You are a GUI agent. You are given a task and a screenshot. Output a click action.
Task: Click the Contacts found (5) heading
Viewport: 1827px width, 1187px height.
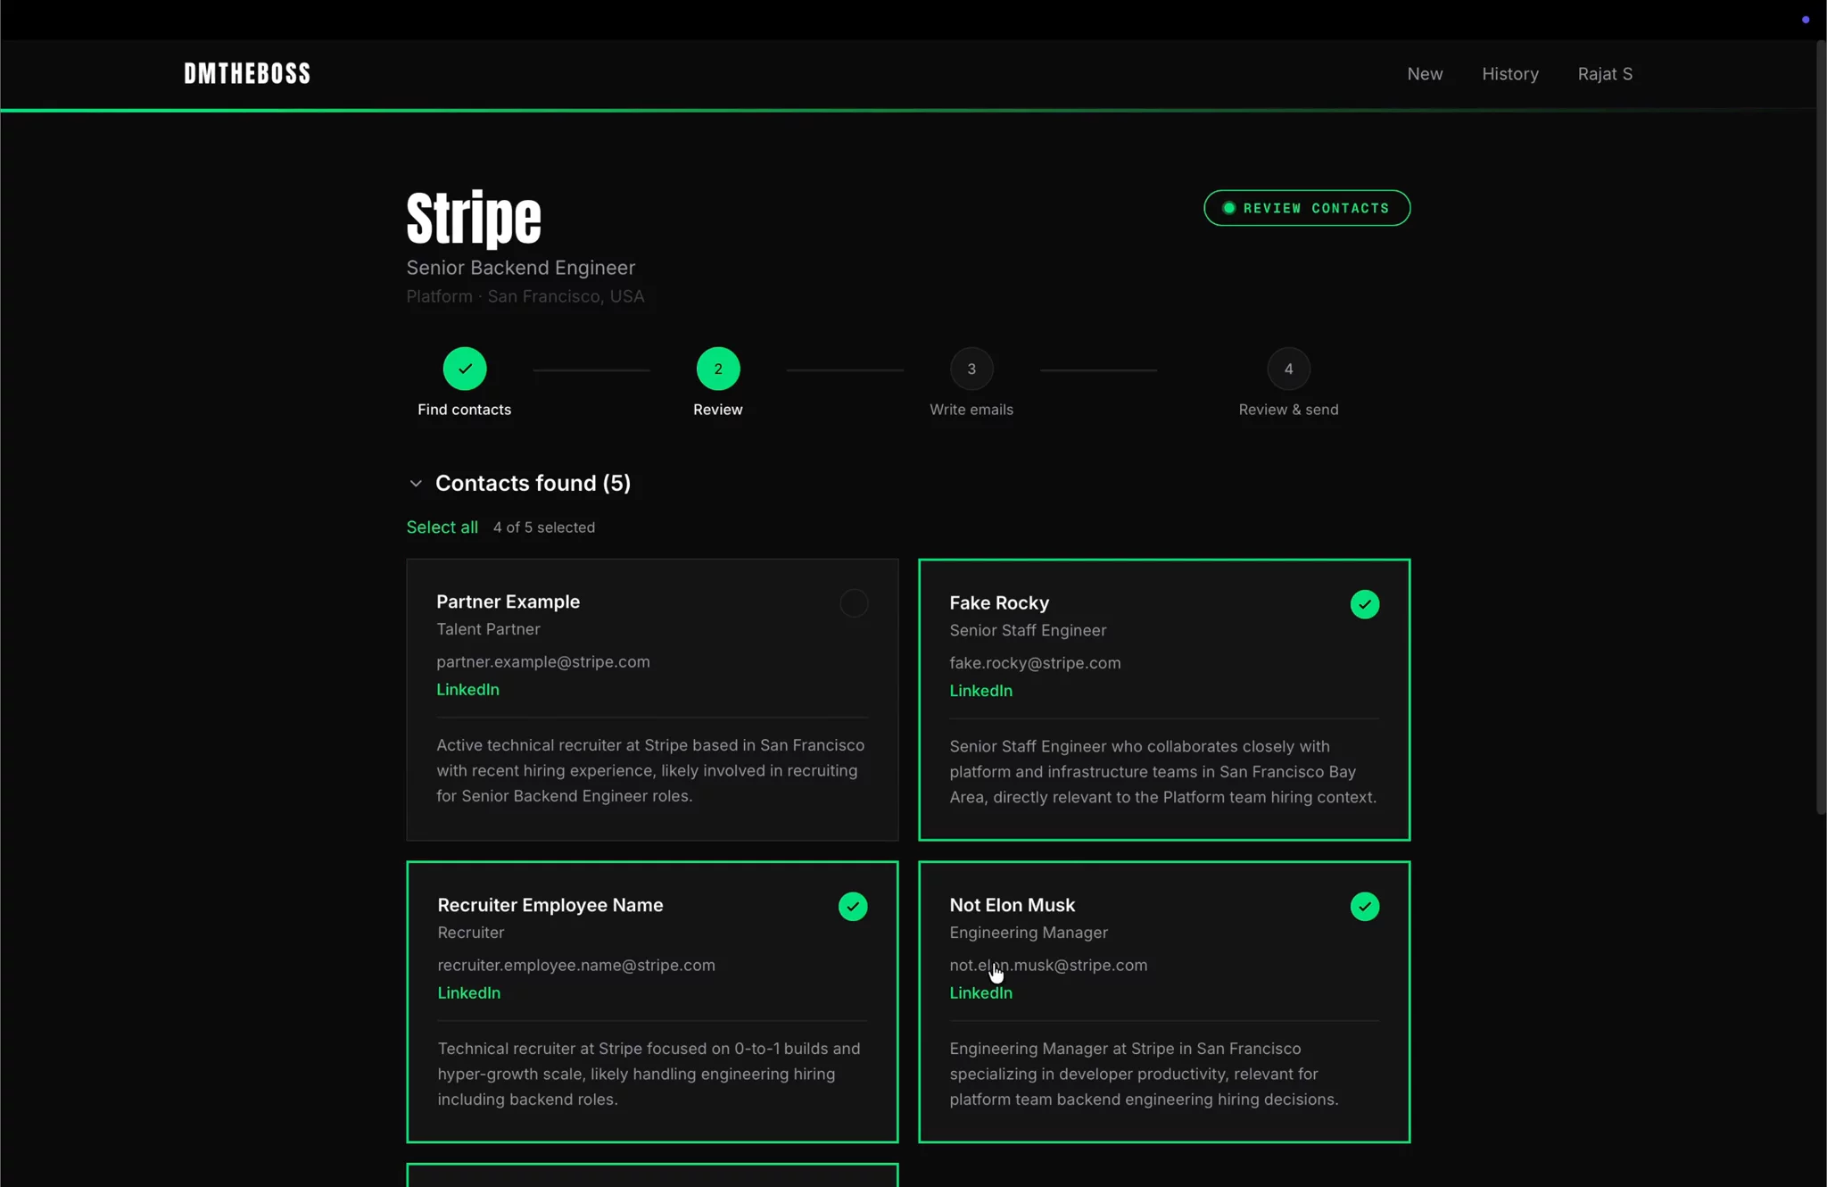click(533, 483)
